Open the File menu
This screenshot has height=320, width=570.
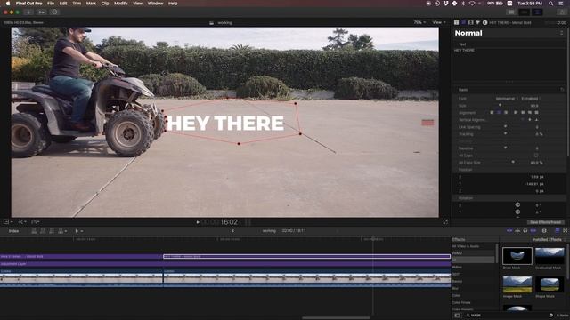(x=51, y=4)
